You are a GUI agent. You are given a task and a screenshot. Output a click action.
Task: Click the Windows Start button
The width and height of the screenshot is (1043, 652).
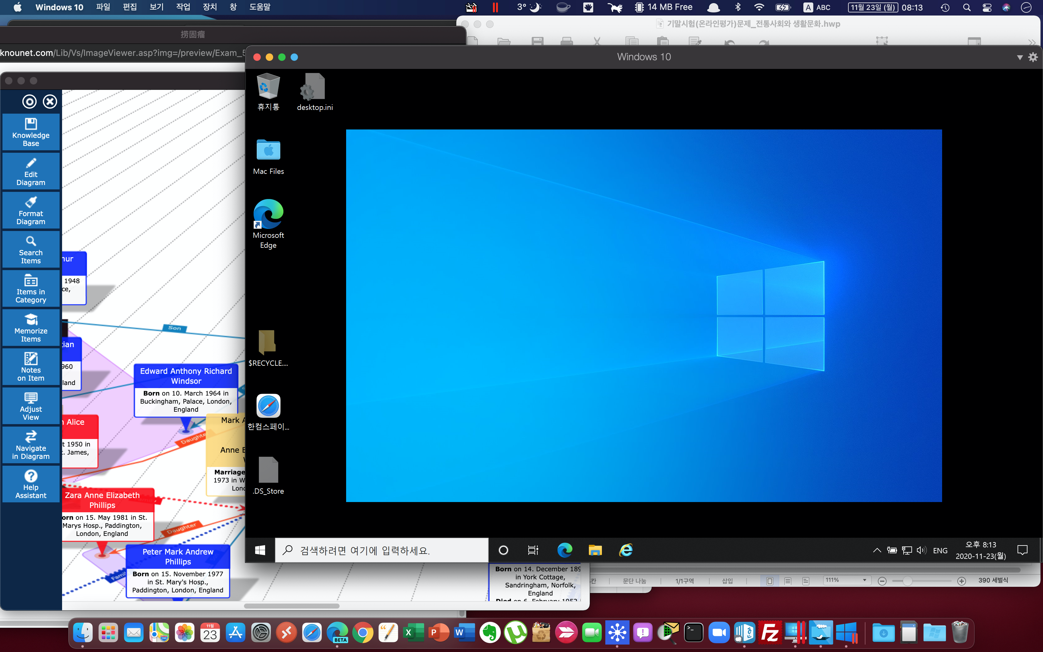coord(260,550)
